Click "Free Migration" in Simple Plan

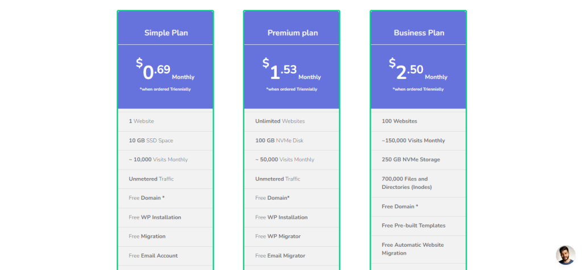[147, 237]
